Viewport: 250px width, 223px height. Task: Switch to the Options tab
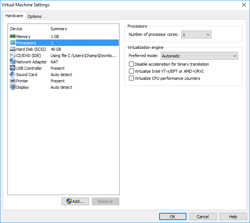point(34,16)
